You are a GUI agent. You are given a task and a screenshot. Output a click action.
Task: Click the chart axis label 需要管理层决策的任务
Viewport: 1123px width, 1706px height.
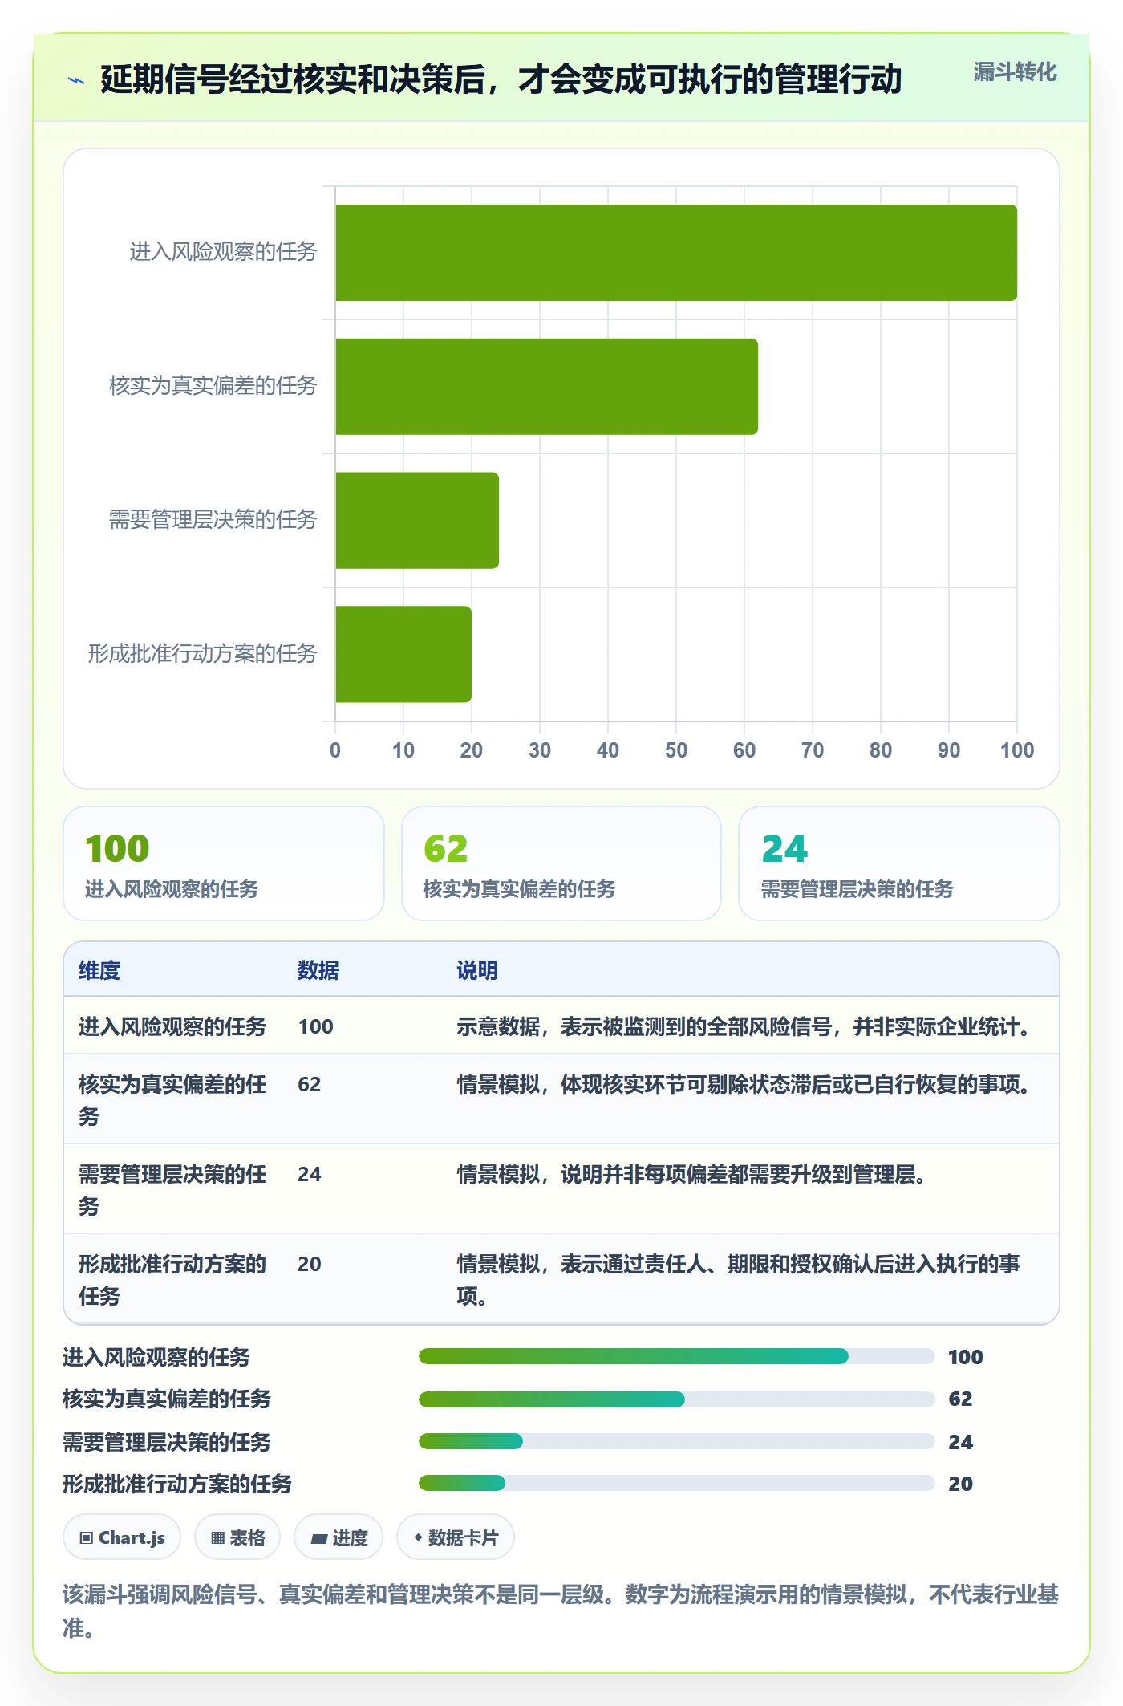pos(213,520)
